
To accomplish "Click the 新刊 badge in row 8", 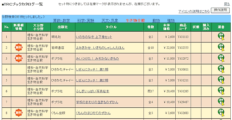I will [19, 113].
